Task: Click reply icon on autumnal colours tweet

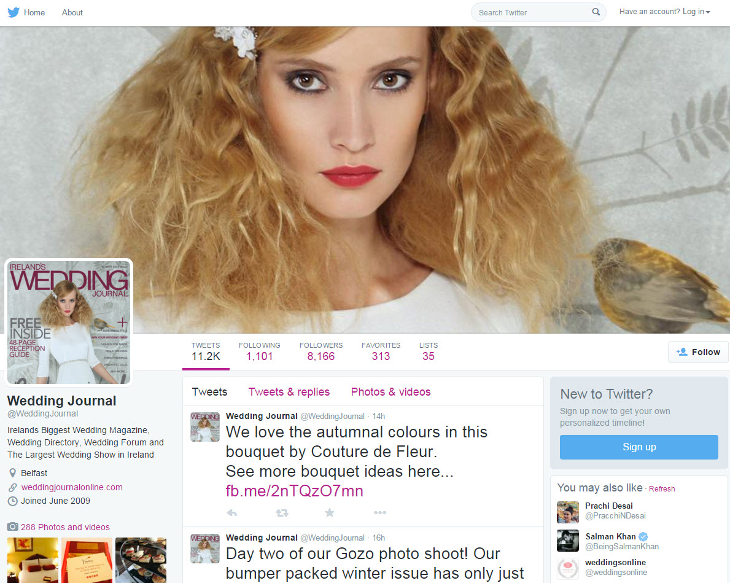Action: pos(232,512)
